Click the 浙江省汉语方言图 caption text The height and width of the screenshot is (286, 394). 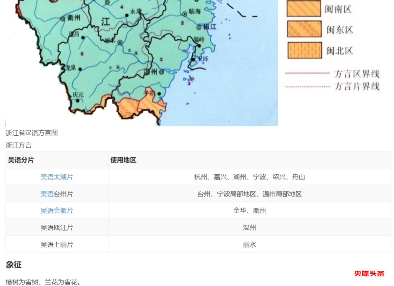point(32,133)
